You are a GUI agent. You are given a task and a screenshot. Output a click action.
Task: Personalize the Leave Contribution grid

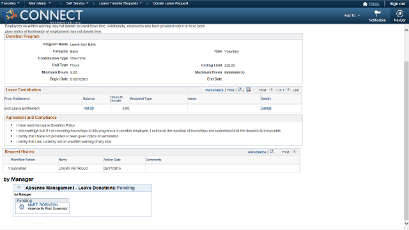(x=214, y=90)
